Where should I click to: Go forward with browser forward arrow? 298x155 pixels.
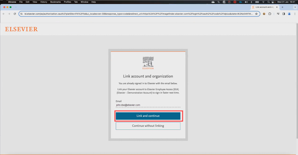(x=9, y=14)
